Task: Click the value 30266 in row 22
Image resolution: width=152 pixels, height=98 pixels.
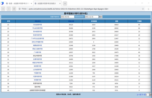Action: (71, 28)
